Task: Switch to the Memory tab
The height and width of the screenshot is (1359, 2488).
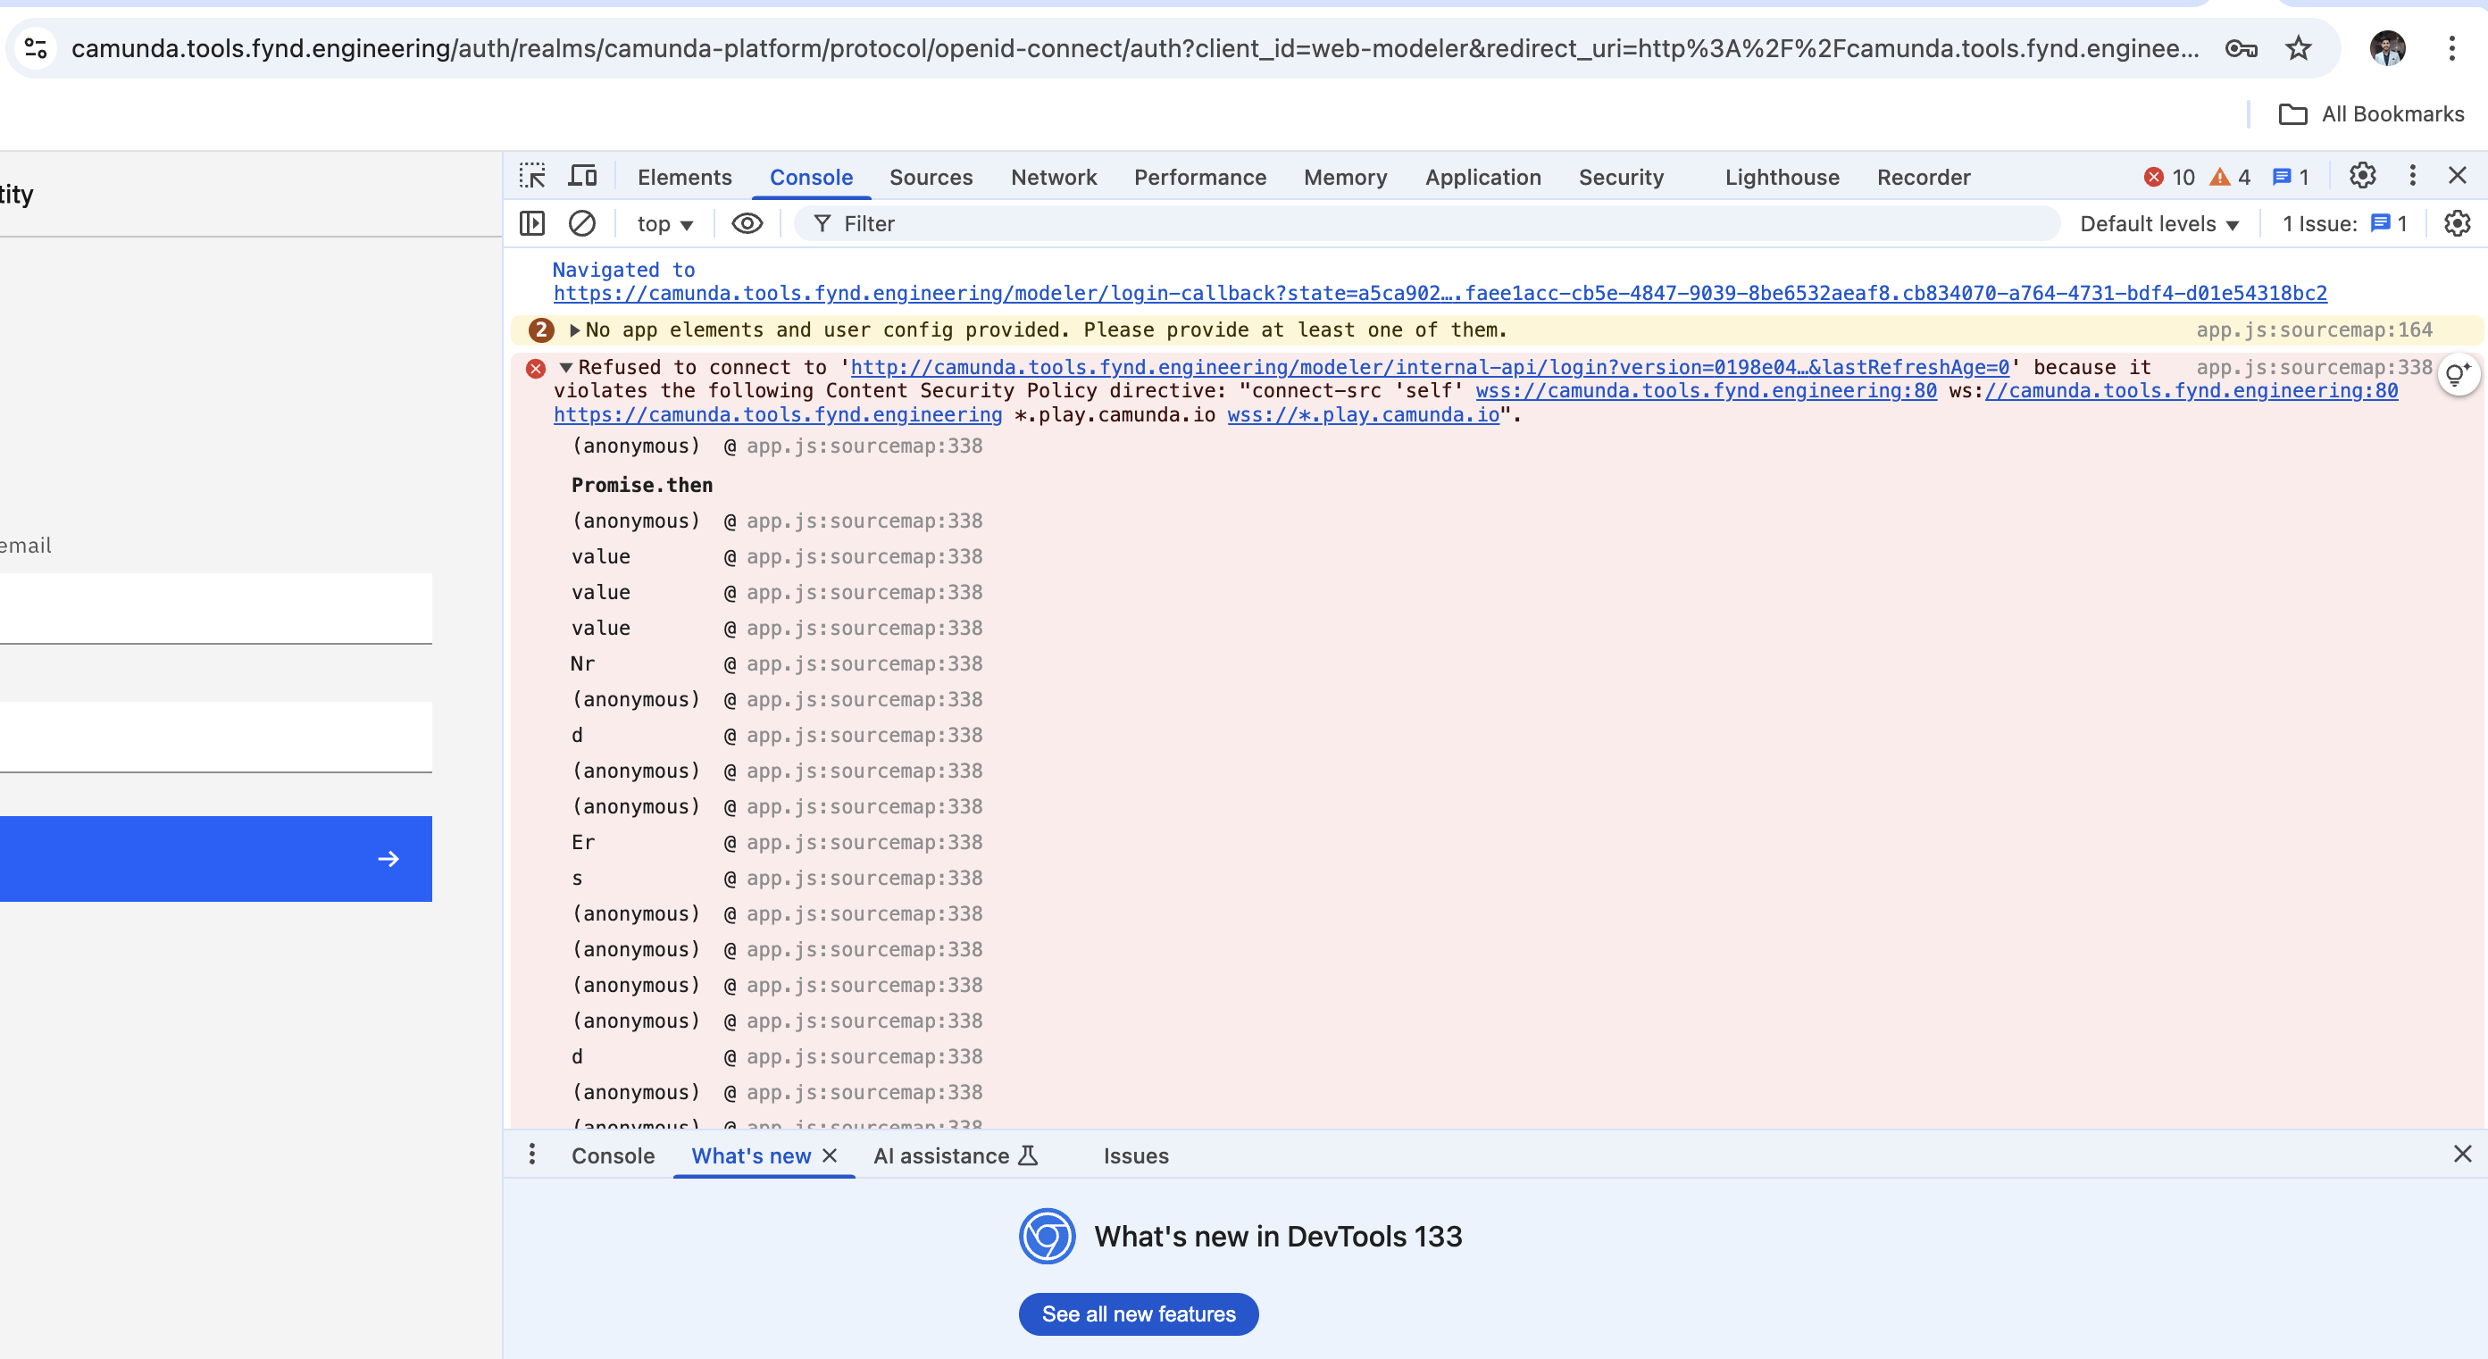Action: pyautogui.click(x=1344, y=177)
